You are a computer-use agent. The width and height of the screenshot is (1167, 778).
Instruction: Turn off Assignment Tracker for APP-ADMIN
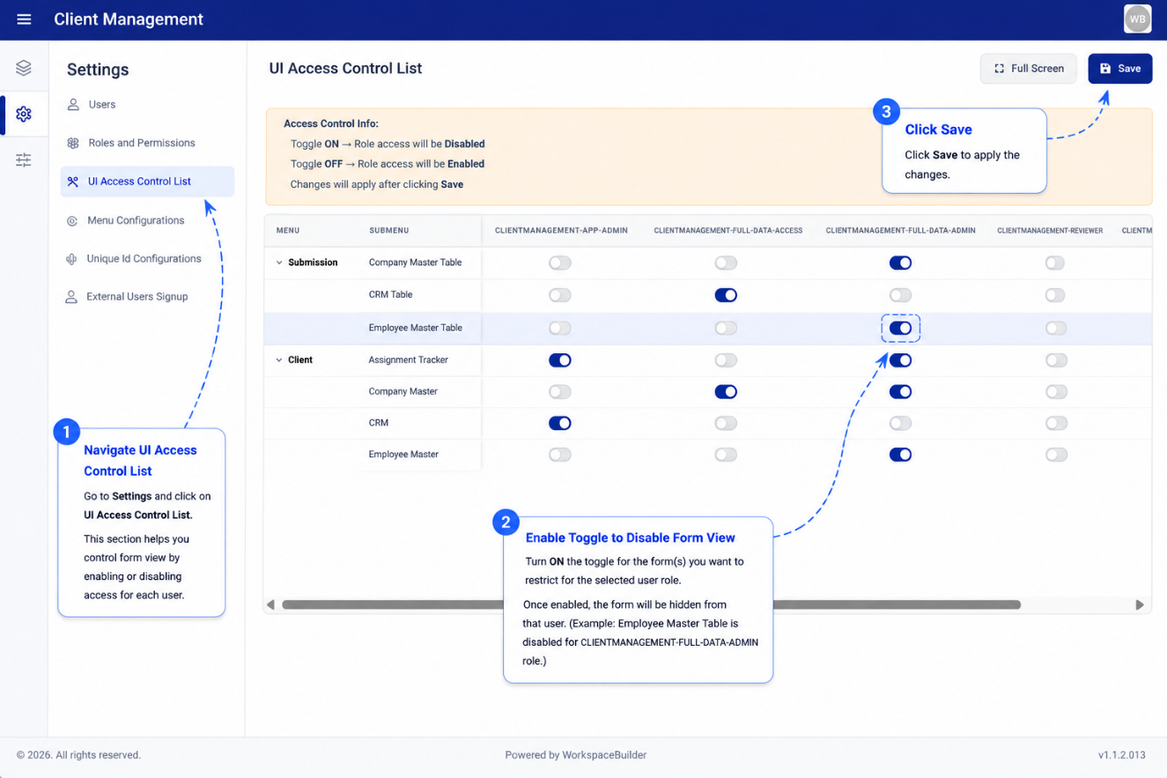[559, 360]
